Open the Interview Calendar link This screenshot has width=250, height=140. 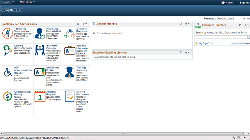[51, 47]
